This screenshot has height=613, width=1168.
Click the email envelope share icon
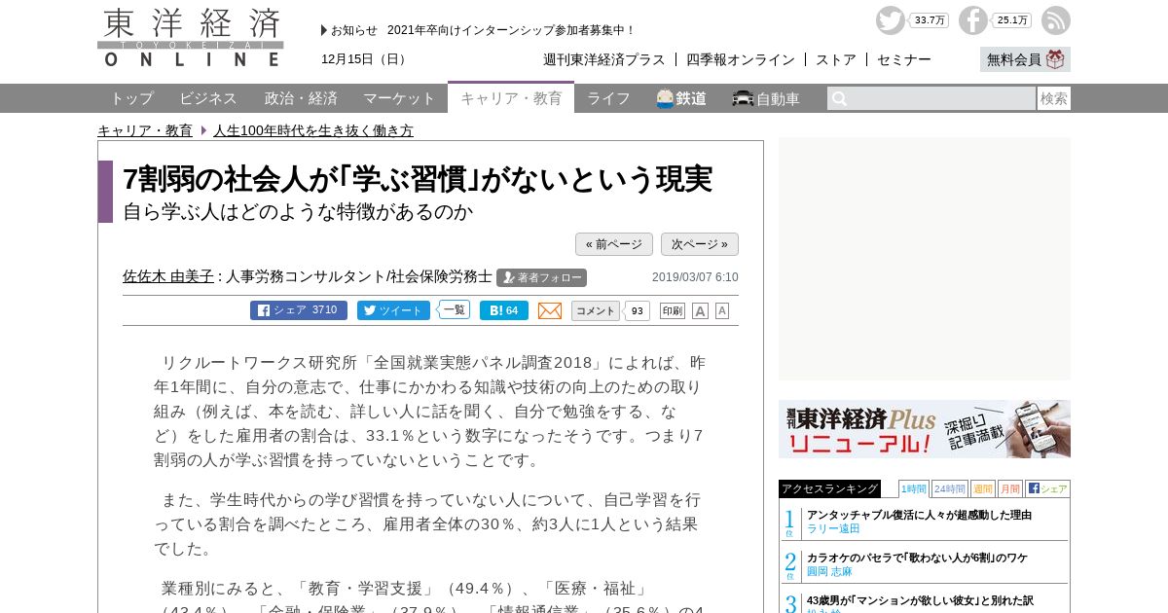tap(550, 310)
